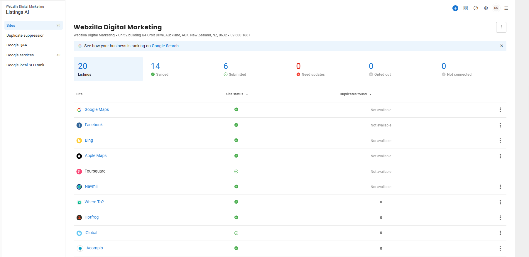Image resolution: width=529 pixels, height=257 pixels.
Task: Open Google local SEO rank
Action: (25, 65)
